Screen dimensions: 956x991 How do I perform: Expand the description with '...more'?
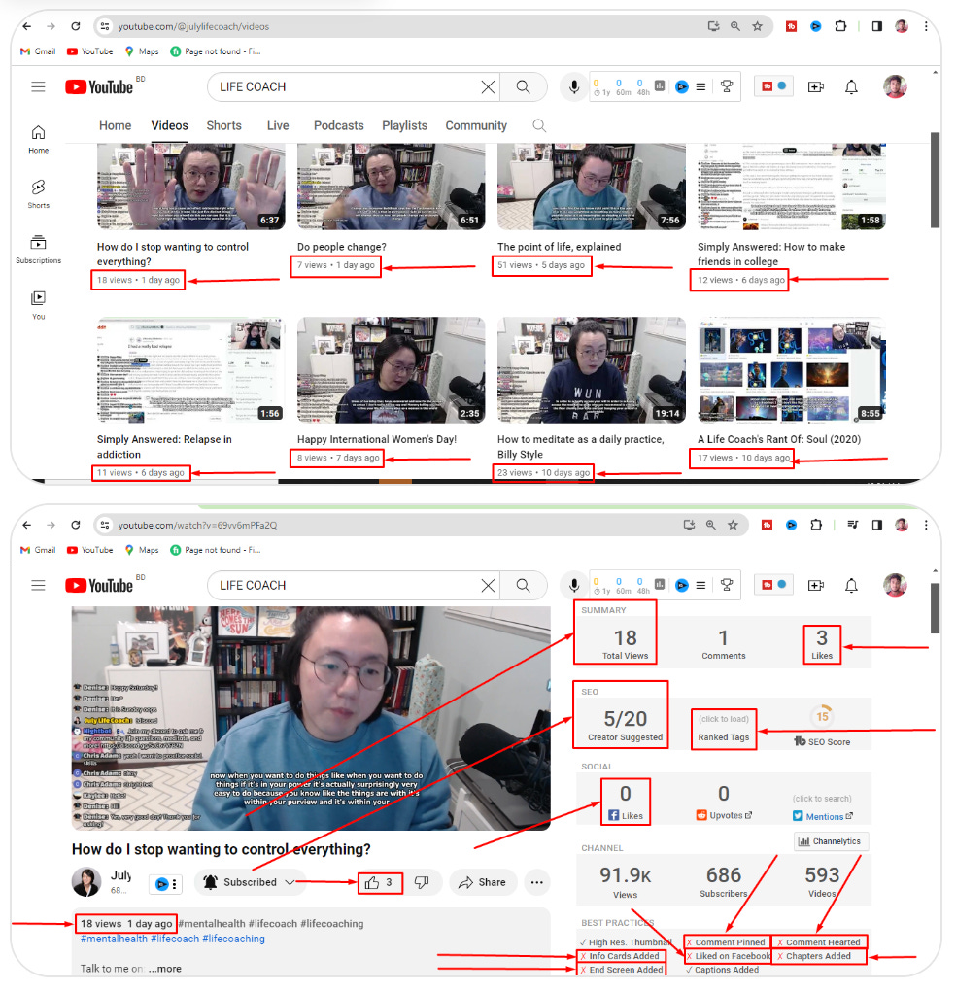coord(165,969)
